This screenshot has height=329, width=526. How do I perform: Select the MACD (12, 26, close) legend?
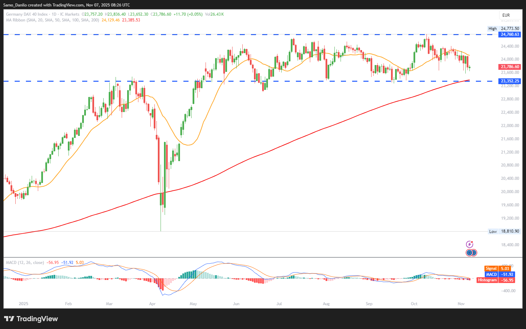click(25, 263)
